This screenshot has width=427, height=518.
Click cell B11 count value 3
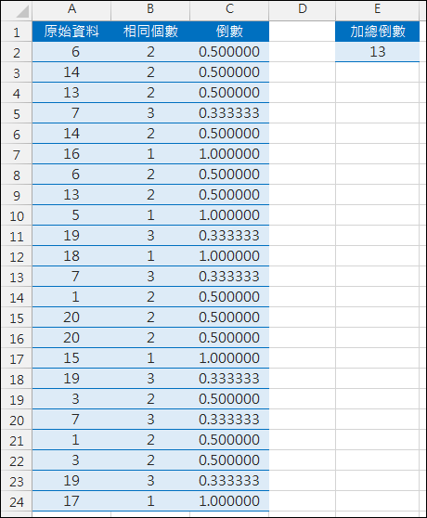pos(150,236)
